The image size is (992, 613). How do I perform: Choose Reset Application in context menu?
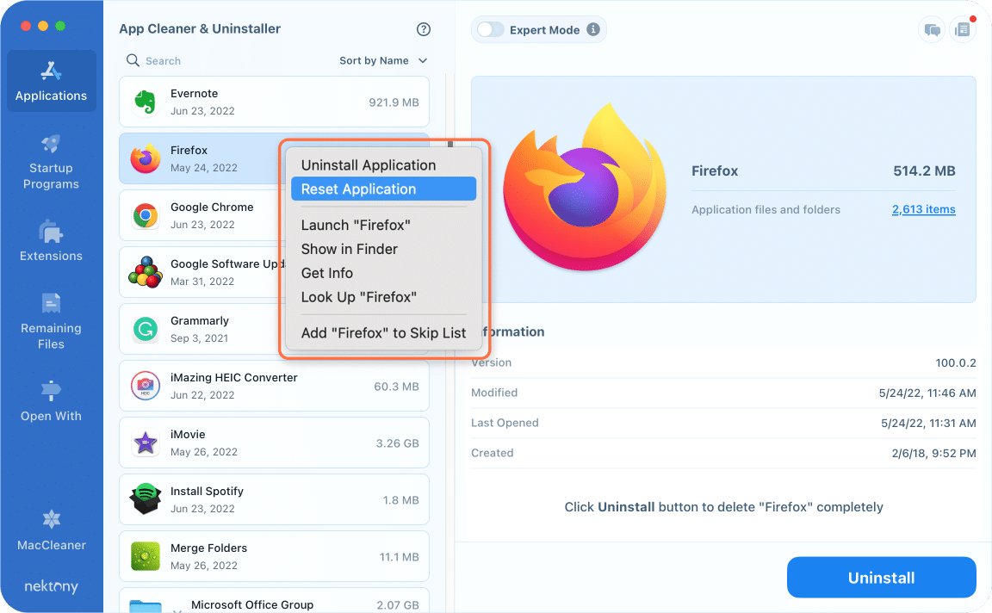383,189
